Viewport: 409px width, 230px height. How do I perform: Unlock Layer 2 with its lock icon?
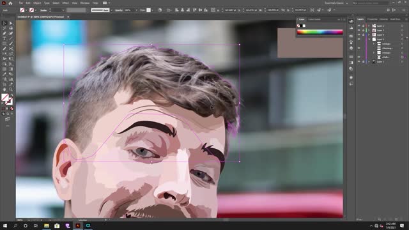click(x=363, y=26)
